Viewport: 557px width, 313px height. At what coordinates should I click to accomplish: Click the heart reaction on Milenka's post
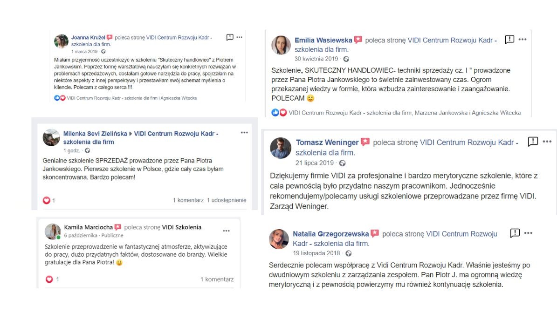[47, 200]
